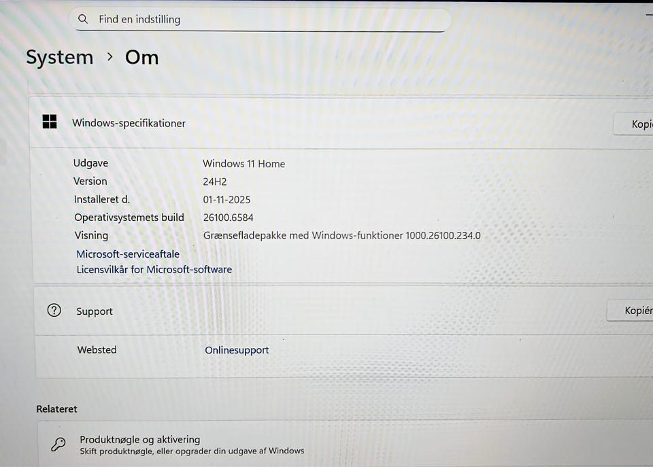Screen dimensions: 653x467
Task: Open the Onlinesupport link
Action: pyautogui.click(x=237, y=350)
